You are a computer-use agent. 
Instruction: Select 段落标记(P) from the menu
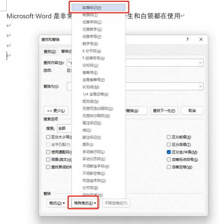(98, 7)
